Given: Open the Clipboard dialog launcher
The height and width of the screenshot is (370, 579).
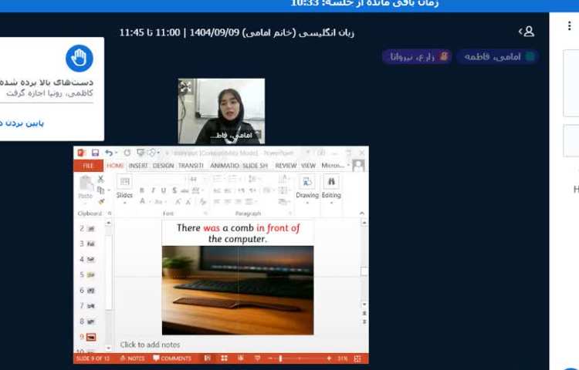Looking at the screenshot, I should (110, 214).
